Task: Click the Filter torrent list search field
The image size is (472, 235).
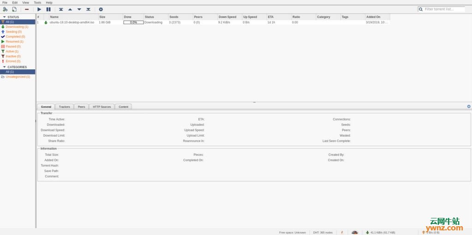Action: pyautogui.click(x=442, y=9)
